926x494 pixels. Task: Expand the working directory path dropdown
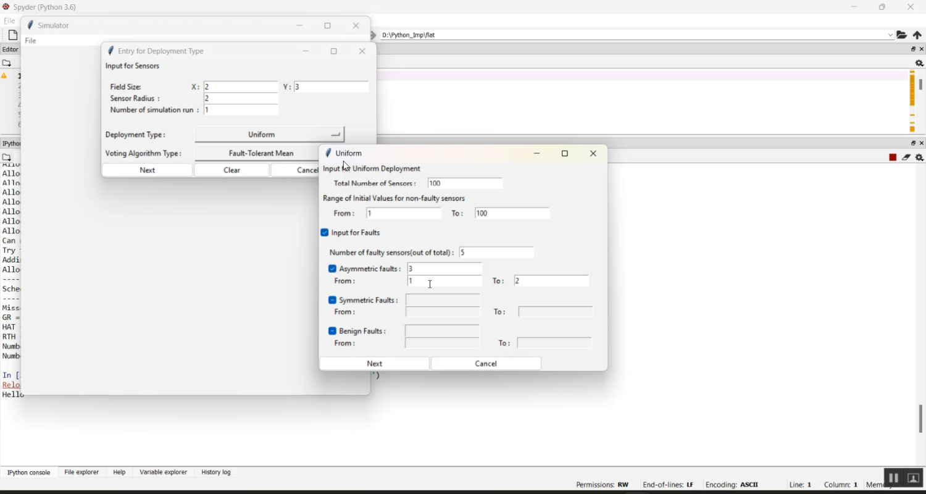[890, 35]
